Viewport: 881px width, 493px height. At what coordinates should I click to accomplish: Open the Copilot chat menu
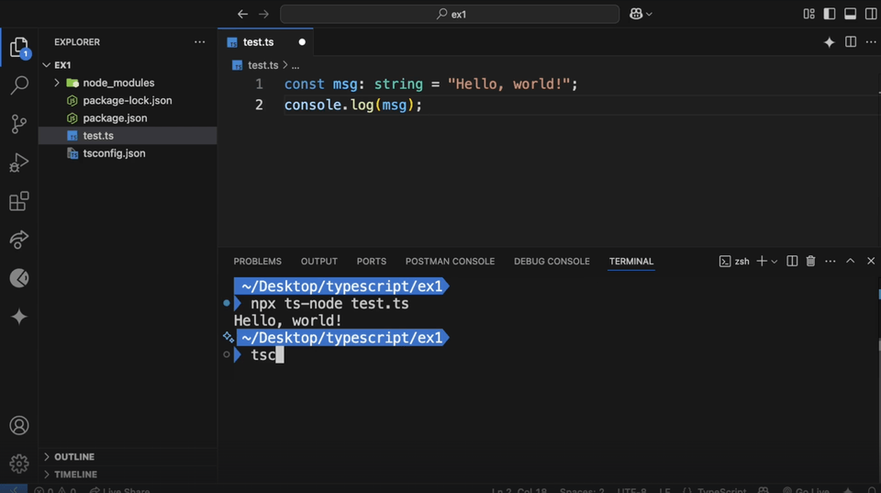pyautogui.click(x=641, y=14)
